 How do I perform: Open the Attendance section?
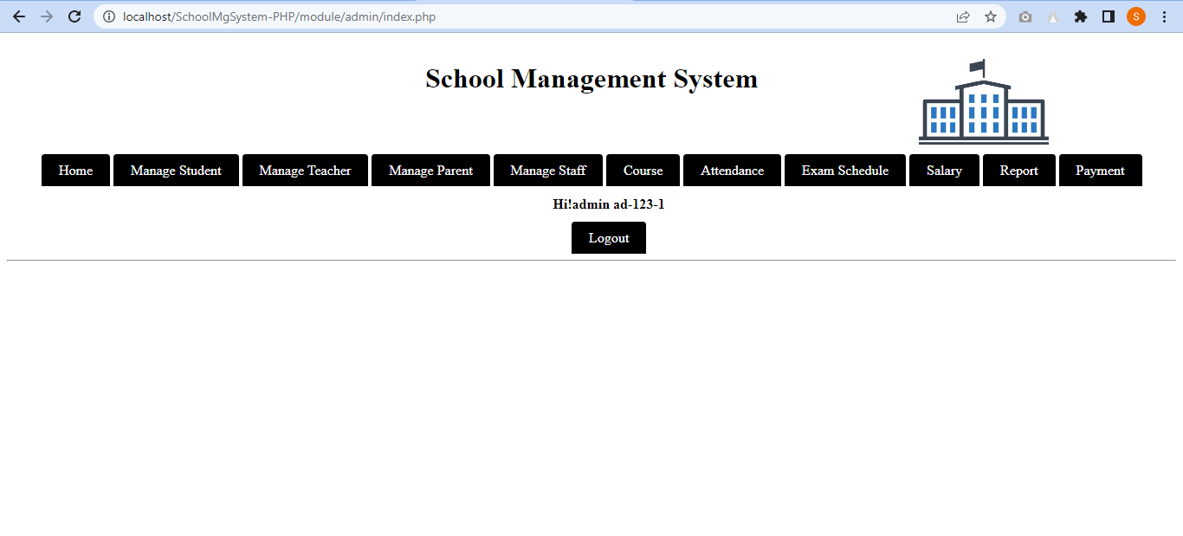732,170
